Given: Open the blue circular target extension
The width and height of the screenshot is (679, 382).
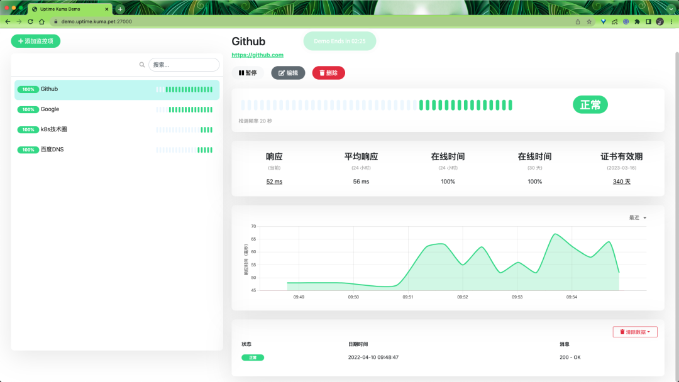Looking at the screenshot, I should (x=626, y=21).
